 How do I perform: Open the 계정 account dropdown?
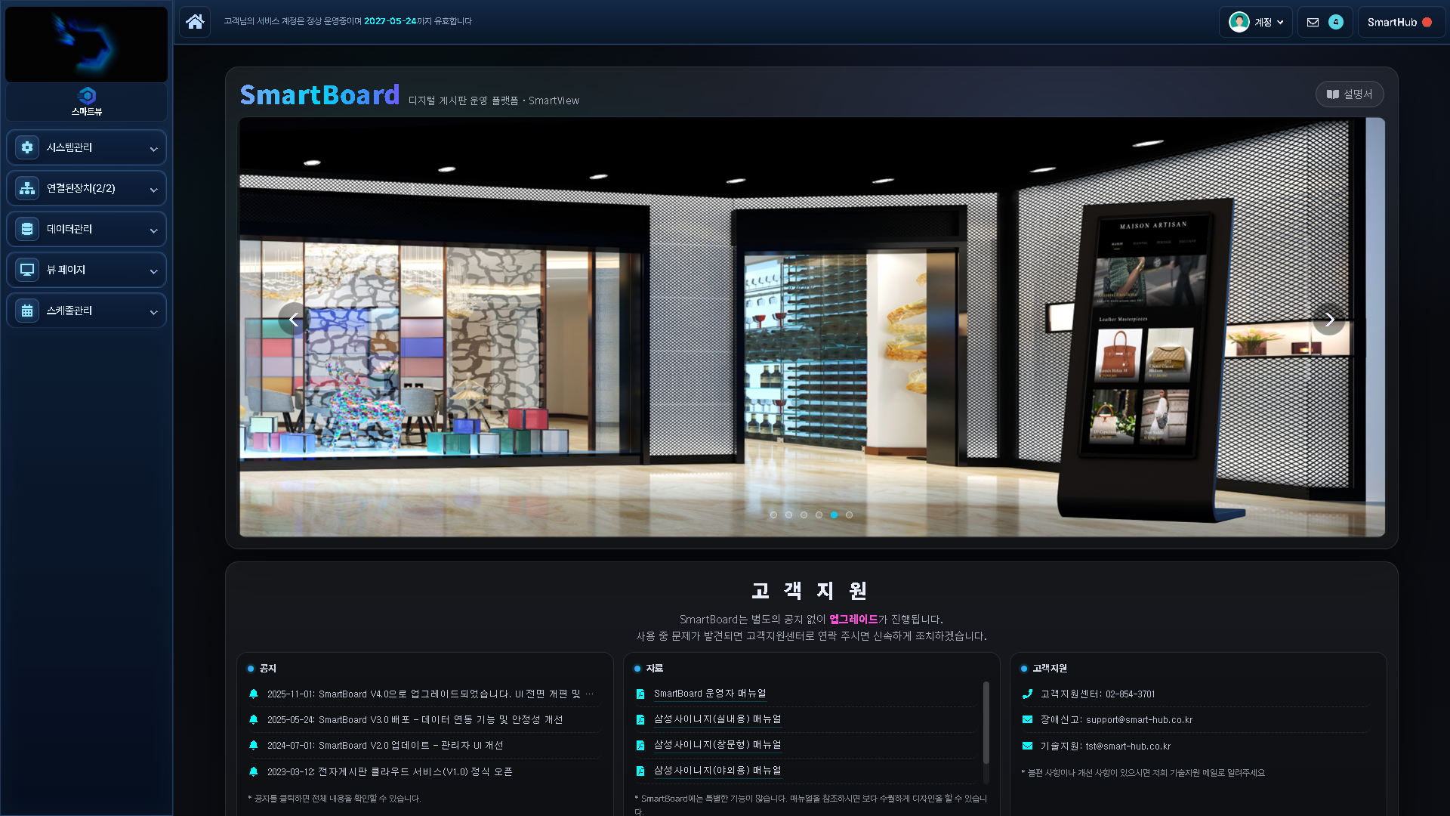pos(1255,22)
